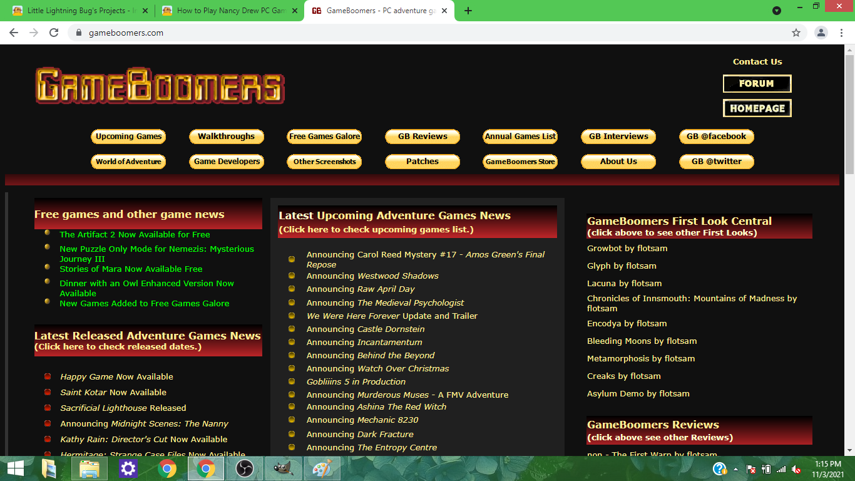Open Free Games Galore

324,137
